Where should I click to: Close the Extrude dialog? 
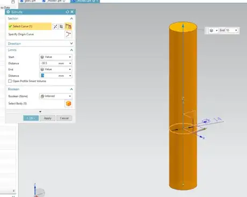pyautogui.click(x=72, y=12)
